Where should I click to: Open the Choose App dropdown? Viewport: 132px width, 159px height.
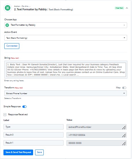(66, 25)
